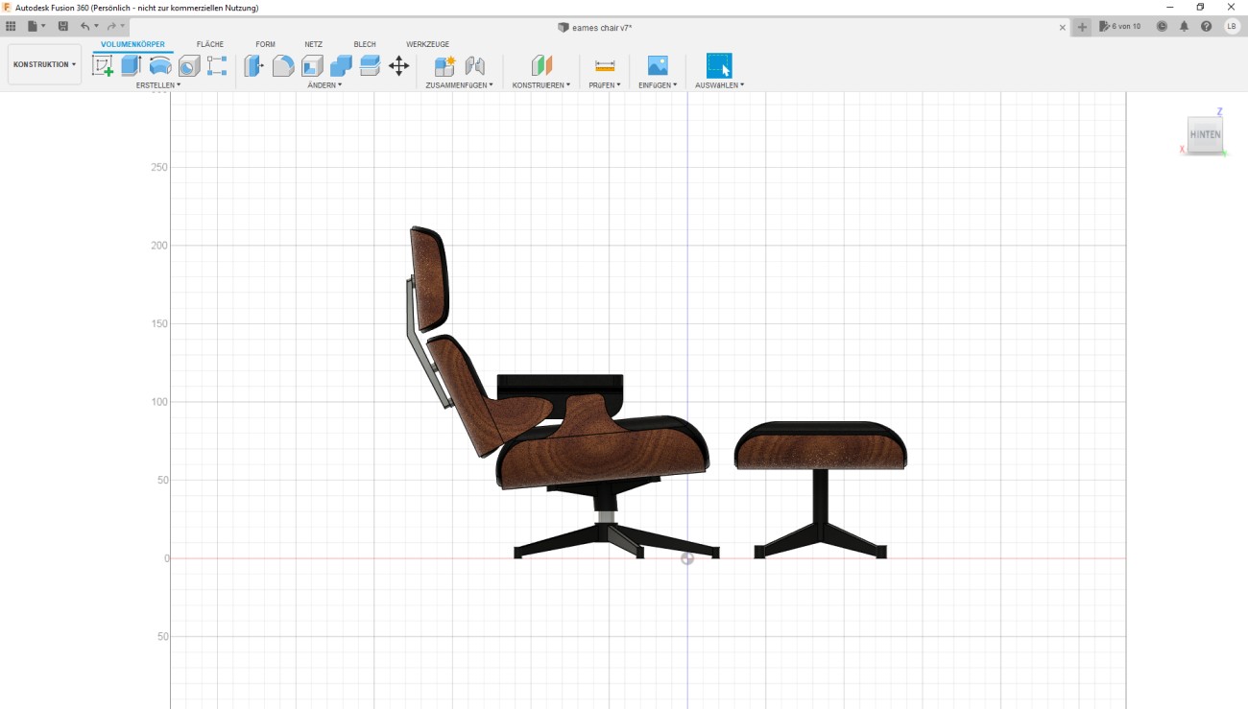This screenshot has width=1248, height=709.
Task: Click the Construct plane icon
Action: click(541, 65)
